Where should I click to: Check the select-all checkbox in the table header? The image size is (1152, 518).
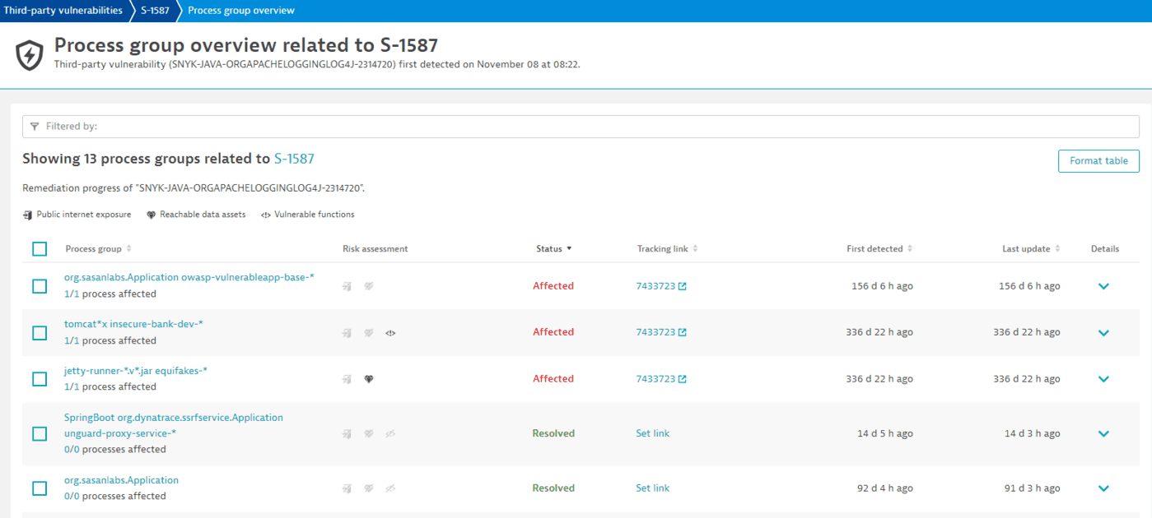point(39,248)
